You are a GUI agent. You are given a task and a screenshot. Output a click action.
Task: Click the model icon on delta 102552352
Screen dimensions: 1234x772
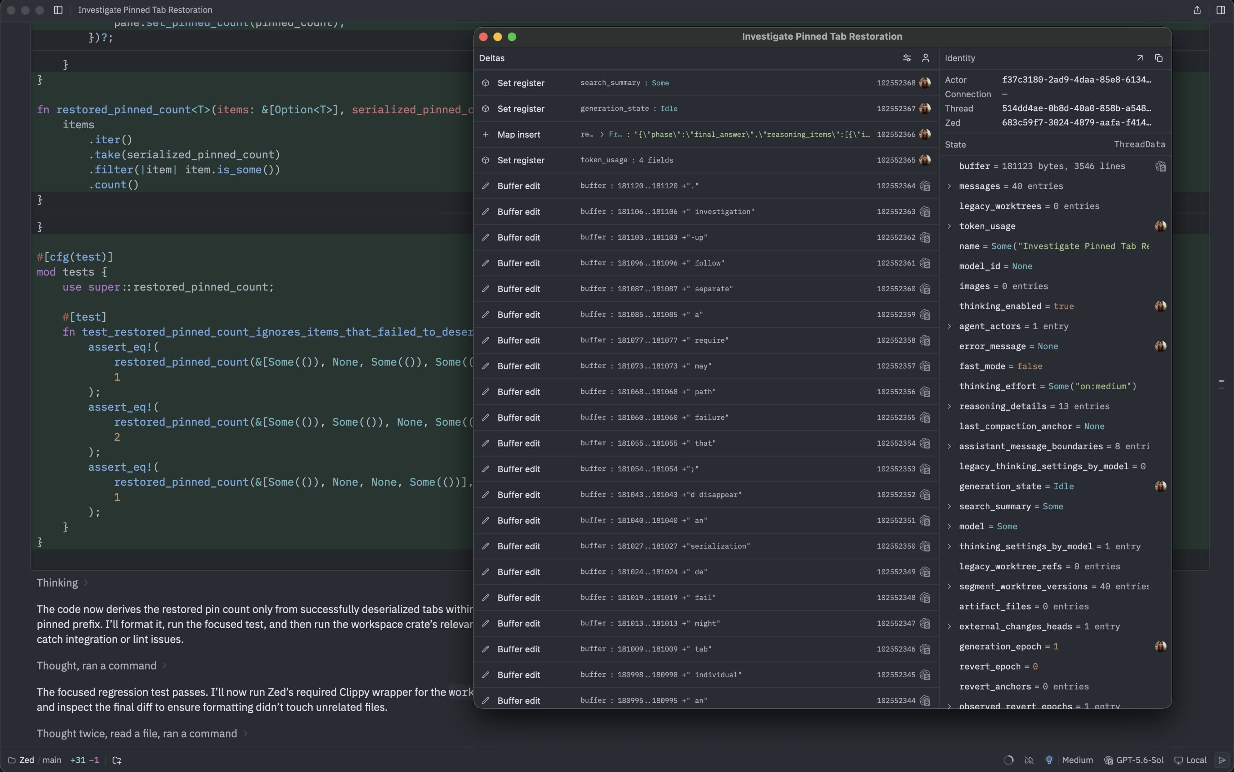925,495
